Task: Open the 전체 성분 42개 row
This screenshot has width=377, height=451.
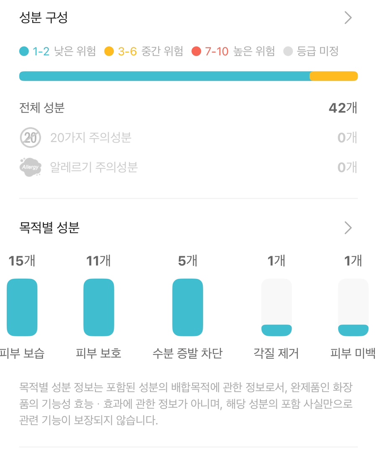Action: 188,108
